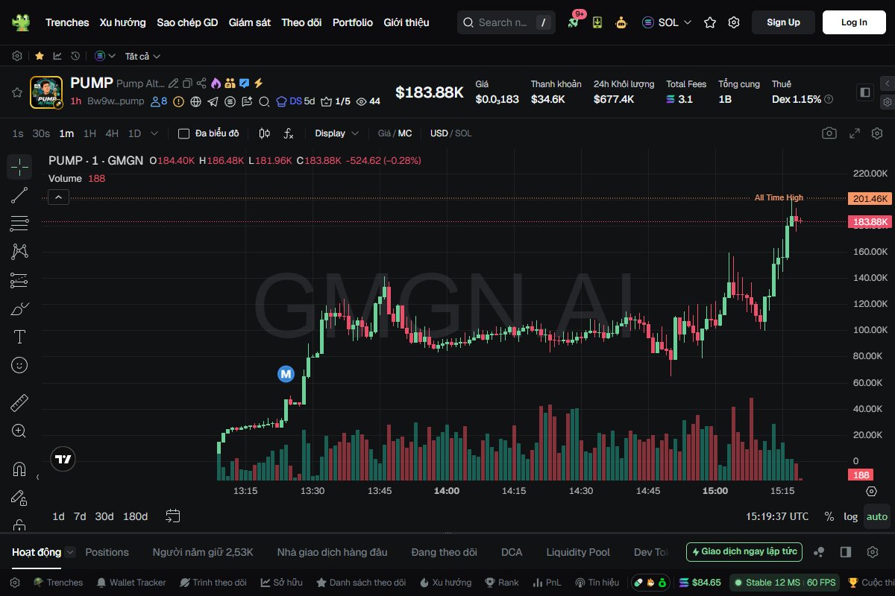Expand the chart to fullscreen
This screenshot has height=596, width=895.
pyautogui.click(x=855, y=133)
